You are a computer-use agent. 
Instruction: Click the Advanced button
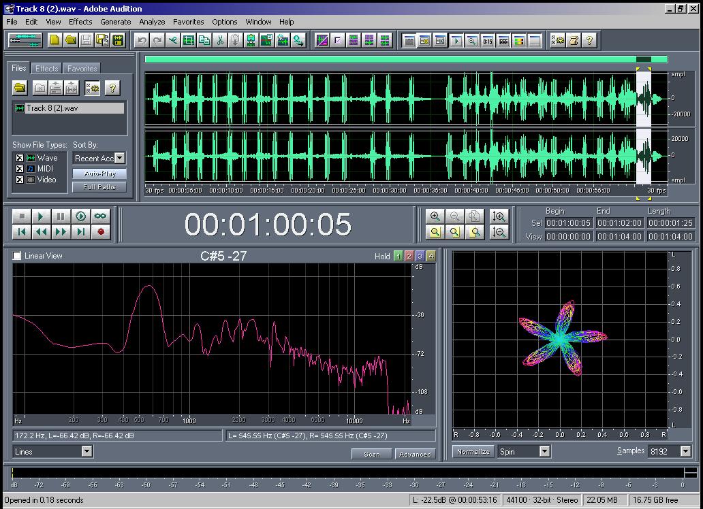(x=415, y=454)
